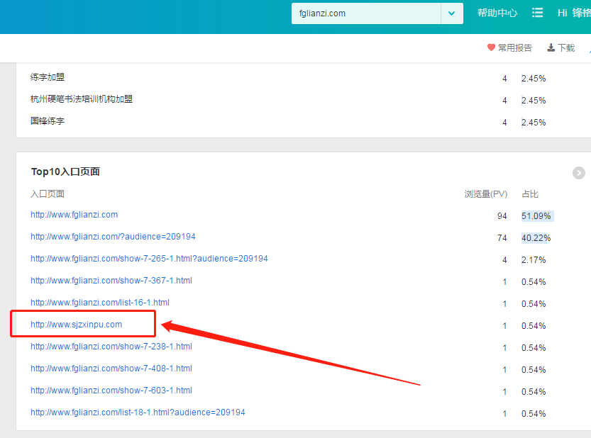Open the list-16-1.html link
Image resolution: width=591 pixels, height=438 pixels.
[x=99, y=303]
